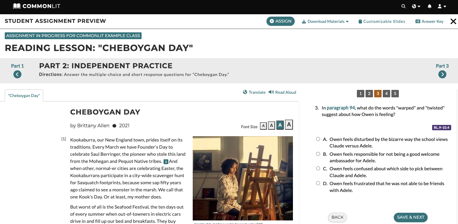Screen dimensions: 458x224
Task: Advance to Part 3 arrow
Action: tap(442, 74)
